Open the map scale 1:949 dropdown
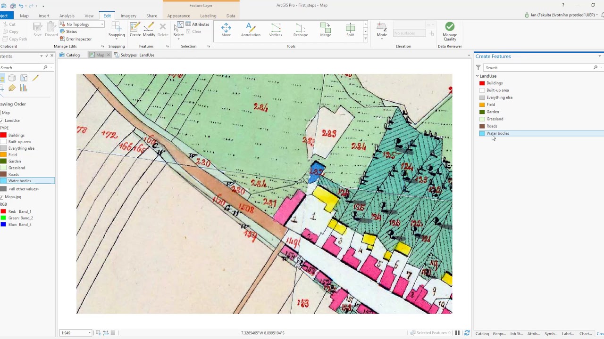This screenshot has height=339, width=604. click(90, 333)
